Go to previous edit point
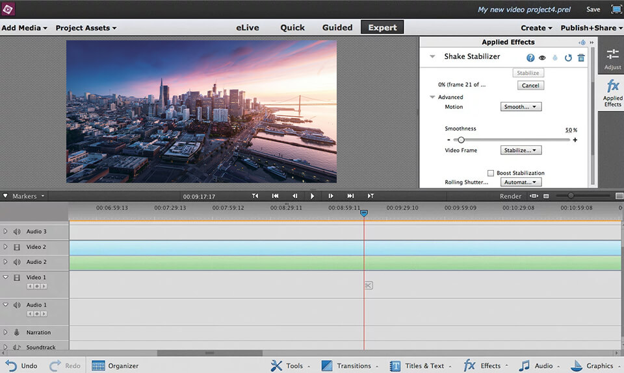624x373 pixels. [275, 196]
